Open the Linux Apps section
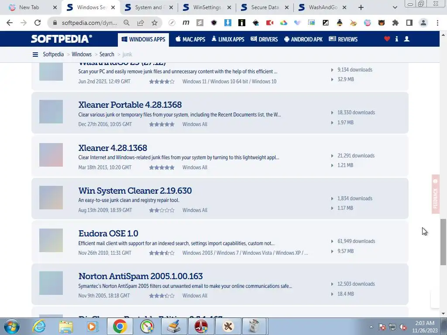 pyautogui.click(x=228, y=39)
